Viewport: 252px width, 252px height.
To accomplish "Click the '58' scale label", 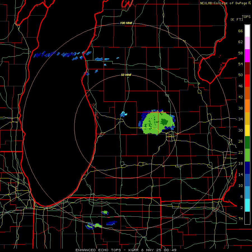I will point(241,53).
